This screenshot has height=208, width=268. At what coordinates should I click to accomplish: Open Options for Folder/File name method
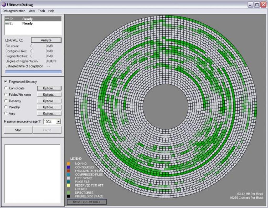49,95
